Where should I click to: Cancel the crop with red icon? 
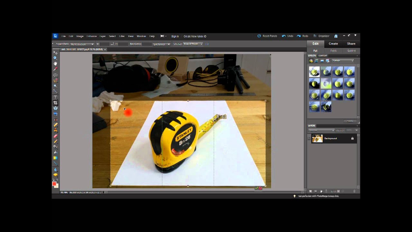coord(260,188)
